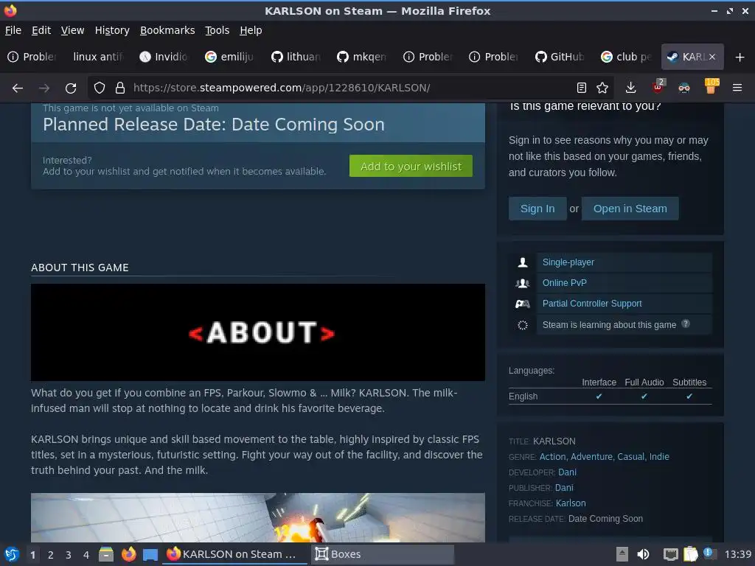Open the Help menu
Image resolution: width=755 pixels, height=566 pixels.
[251, 30]
